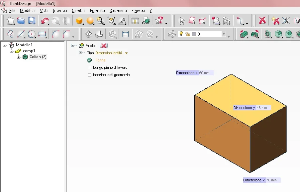Pick the line drawing tool
The image size is (300, 192).
[21, 34]
